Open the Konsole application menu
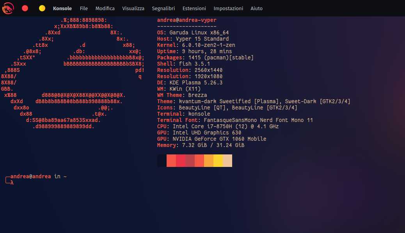The image size is (405, 233). [x=62, y=9]
